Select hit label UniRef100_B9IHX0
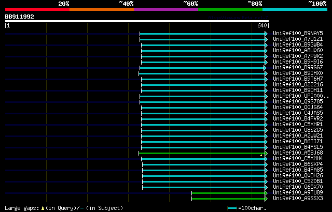This screenshot has height=212, width=332. (298, 73)
